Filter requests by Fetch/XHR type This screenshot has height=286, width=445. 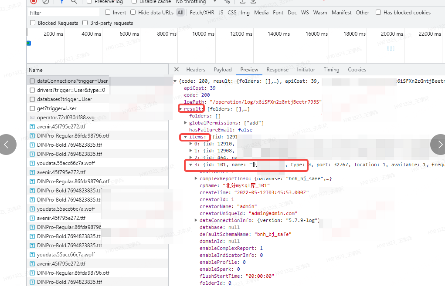click(202, 13)
